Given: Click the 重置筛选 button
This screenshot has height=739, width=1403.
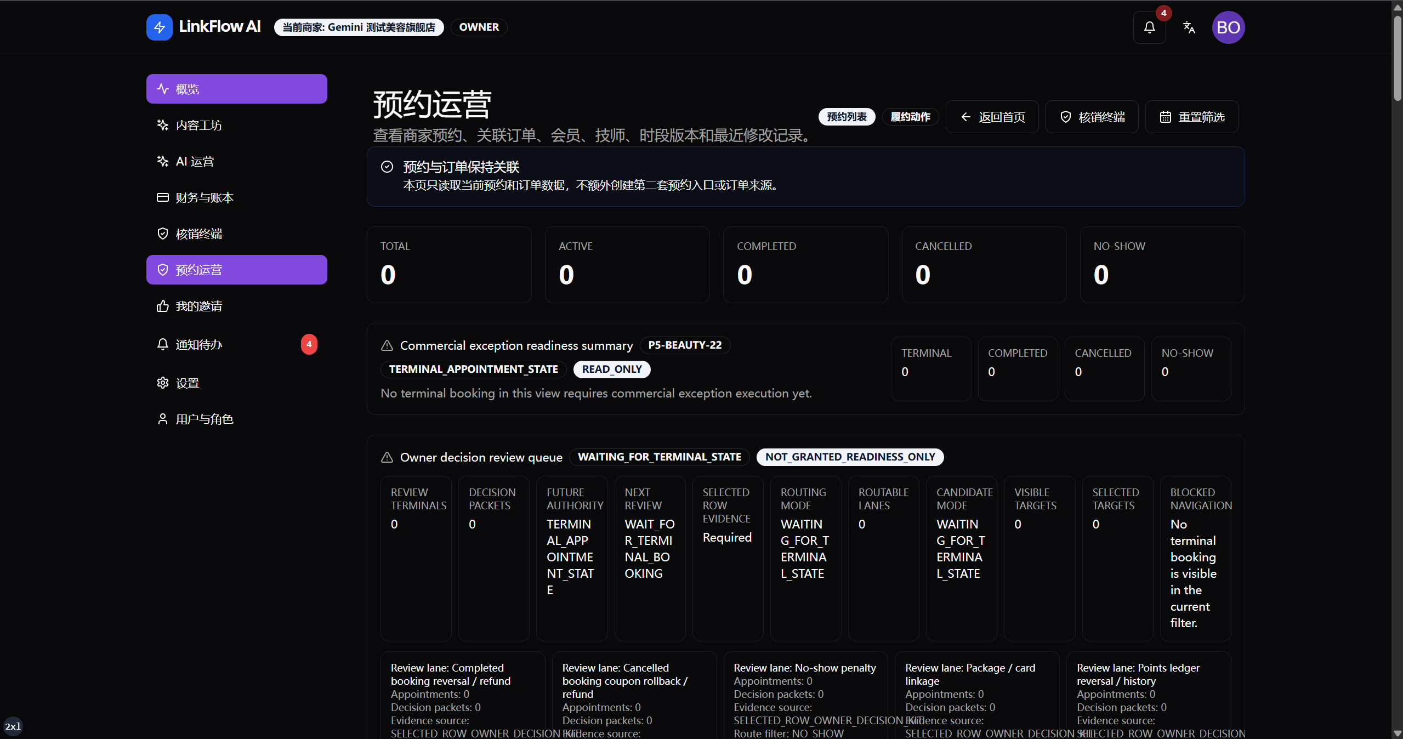Looking at the screenshot, I should coord(1191,117).
